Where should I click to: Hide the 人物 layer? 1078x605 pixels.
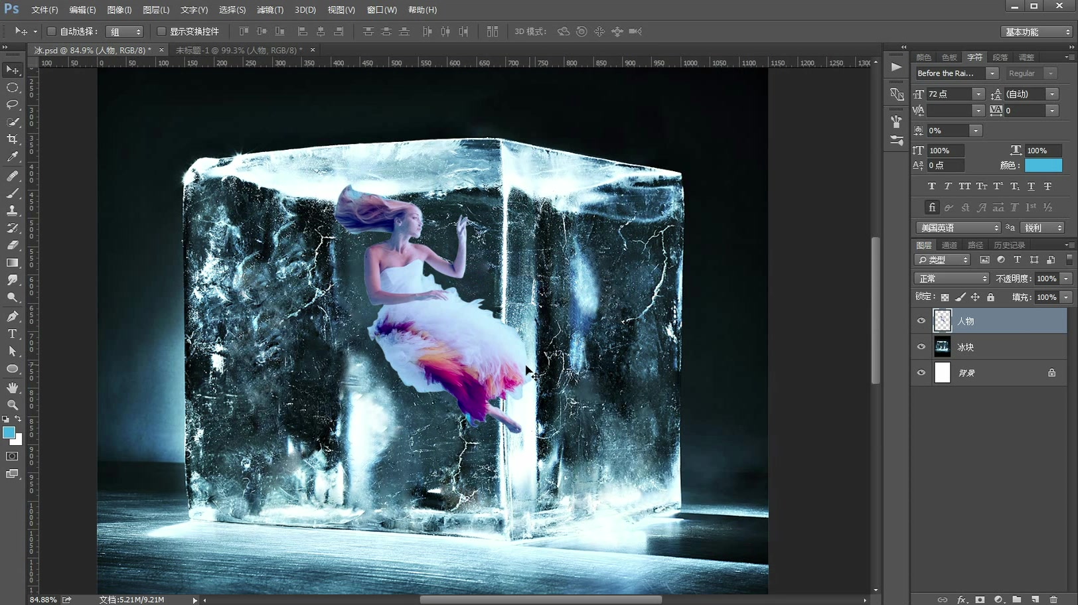click(921, 321)
